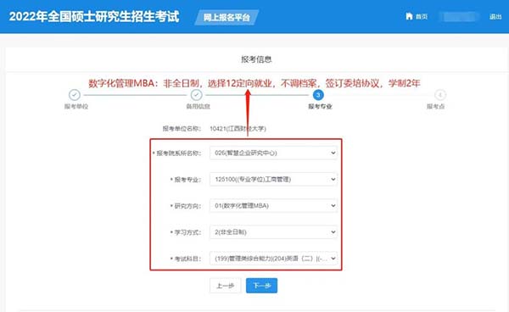The width and height of the screenshot is (509, 312).
Task: Click the chevron arrow of 学习方式 select
Action: pos(333,232)
